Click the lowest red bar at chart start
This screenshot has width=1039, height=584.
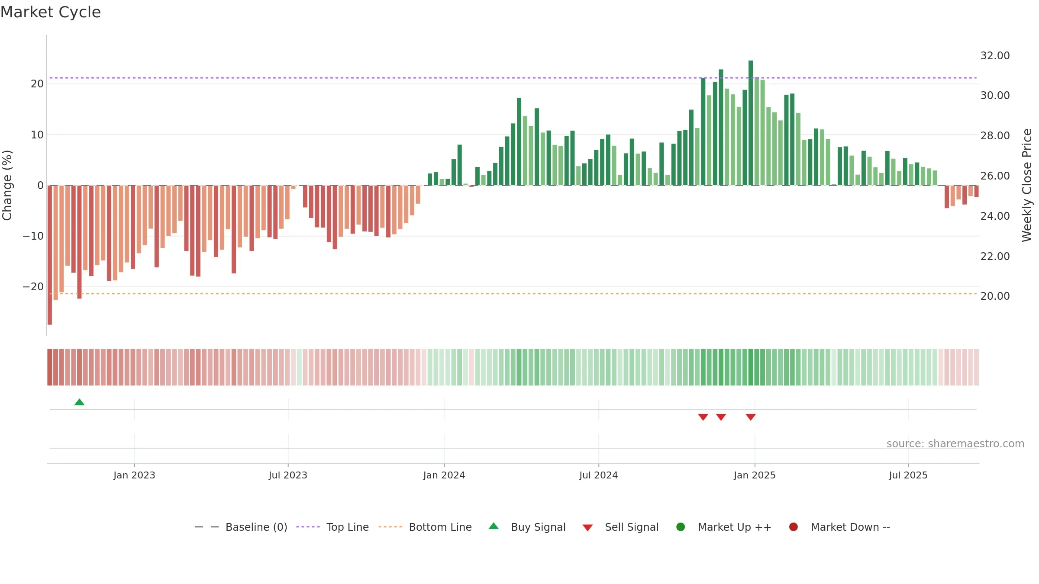[x=50, y=255]
